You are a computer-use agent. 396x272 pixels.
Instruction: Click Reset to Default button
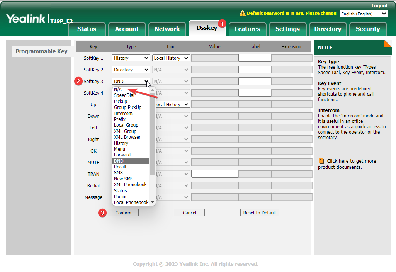point(260,213)
